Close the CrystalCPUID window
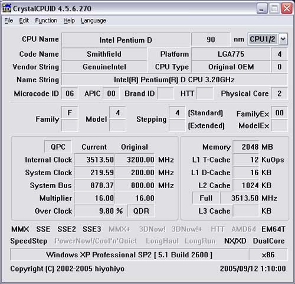295x284 pixels. (287, 8)
